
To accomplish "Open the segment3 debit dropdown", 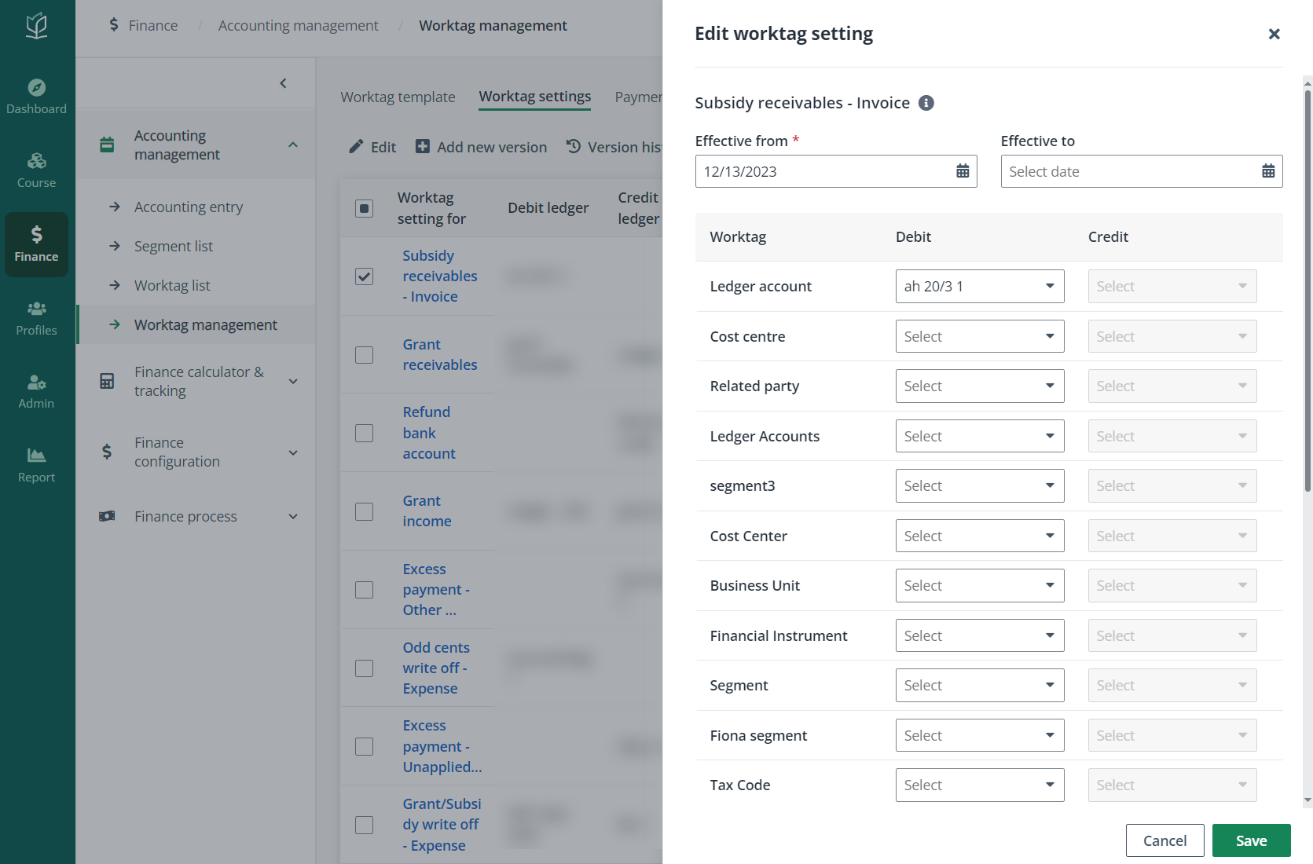I will coord(980,485).
